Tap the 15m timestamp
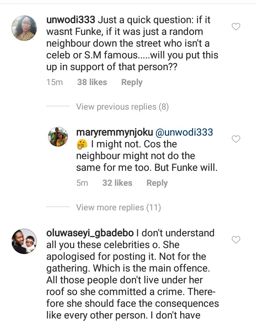Viewport: 256px width, 321px height. (54, 82)
